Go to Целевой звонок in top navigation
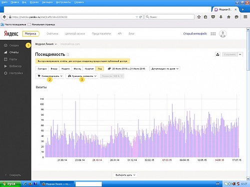This screenshot has height=187, width=250. 75,33
